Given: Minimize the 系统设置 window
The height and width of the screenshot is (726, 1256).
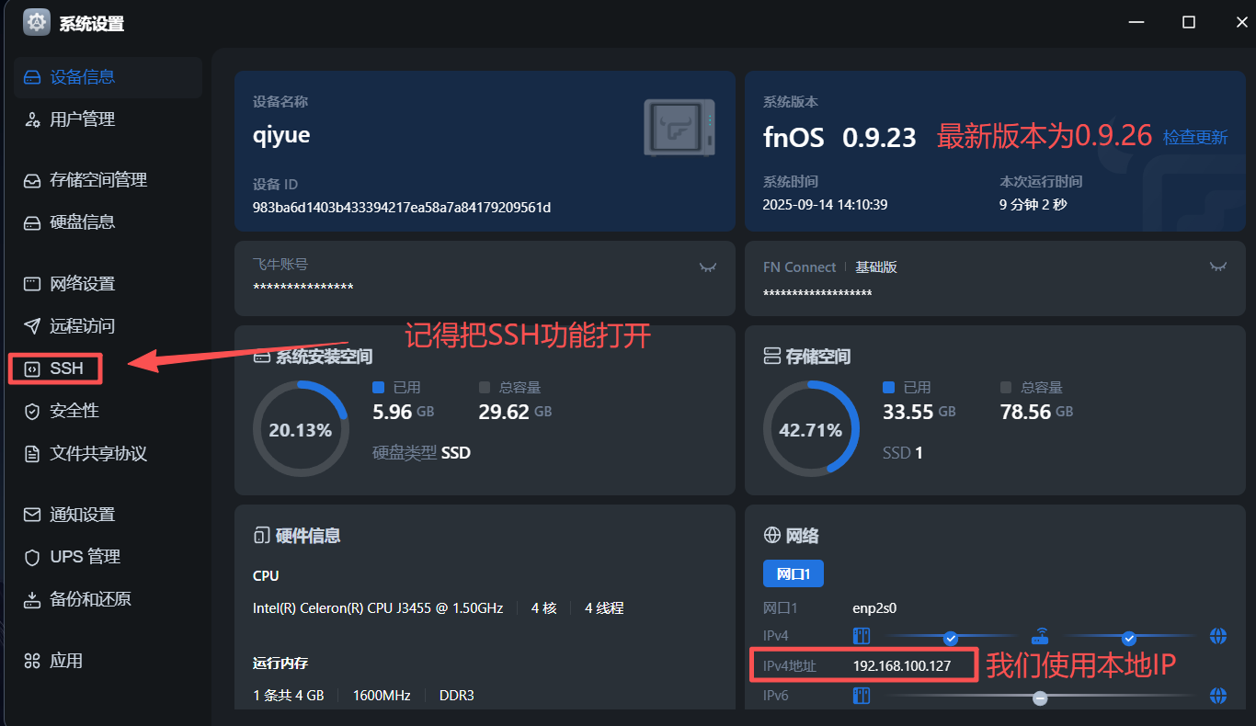Looking at the screenshot, I should (1136, 22).
